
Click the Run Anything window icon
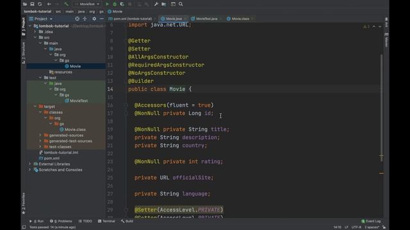173,4
